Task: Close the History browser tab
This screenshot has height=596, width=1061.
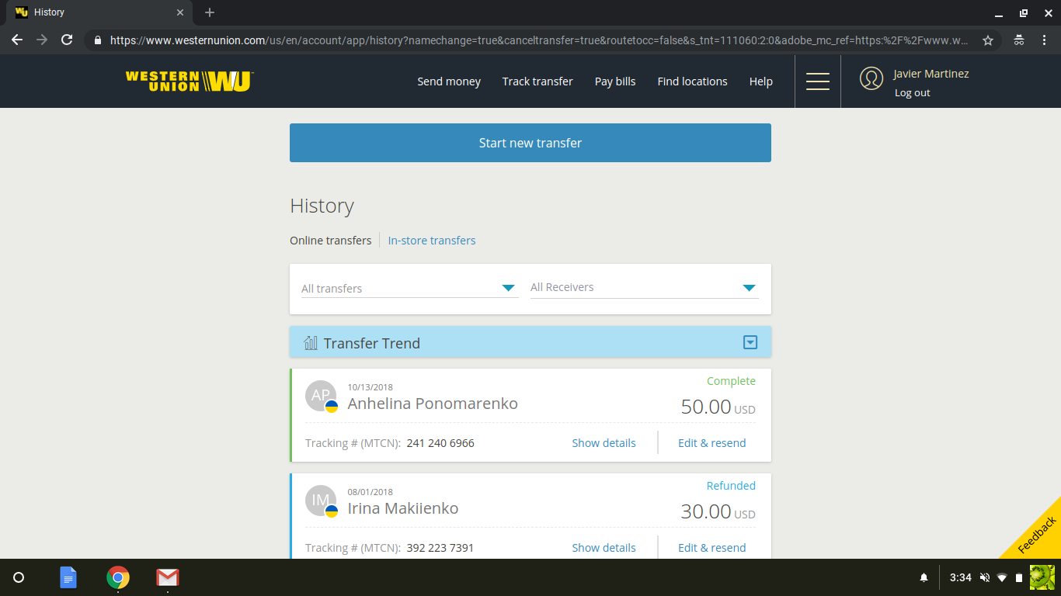Action: [180, 12]
